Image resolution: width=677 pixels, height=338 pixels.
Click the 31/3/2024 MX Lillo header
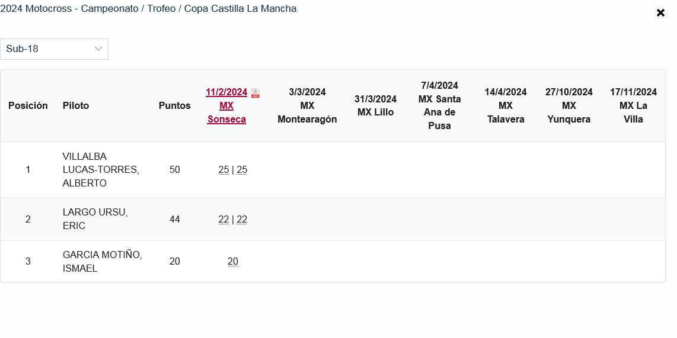pyautogui.click(x=376, y=106)
